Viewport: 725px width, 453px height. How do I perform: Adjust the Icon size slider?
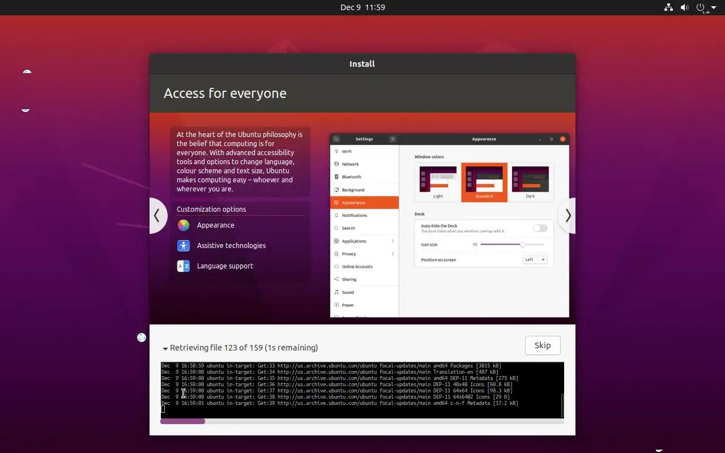coord(512,245)
